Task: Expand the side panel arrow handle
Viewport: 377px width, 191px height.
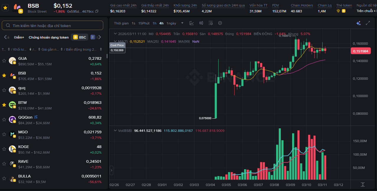Action: click(x=112, y=170)
